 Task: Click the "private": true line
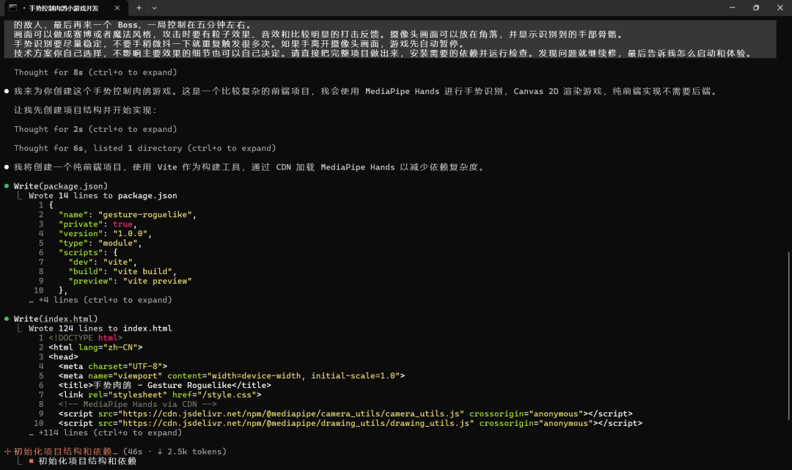[x=98, y=224]
